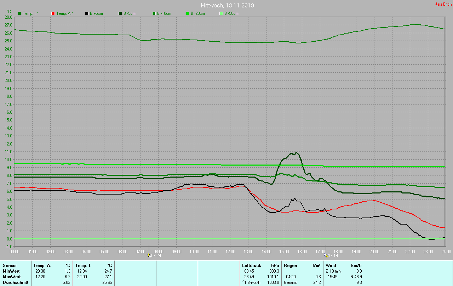453x286 pixels.
Task: Select the Temp. A.* legend label
Action: click(x=65, y=13)
